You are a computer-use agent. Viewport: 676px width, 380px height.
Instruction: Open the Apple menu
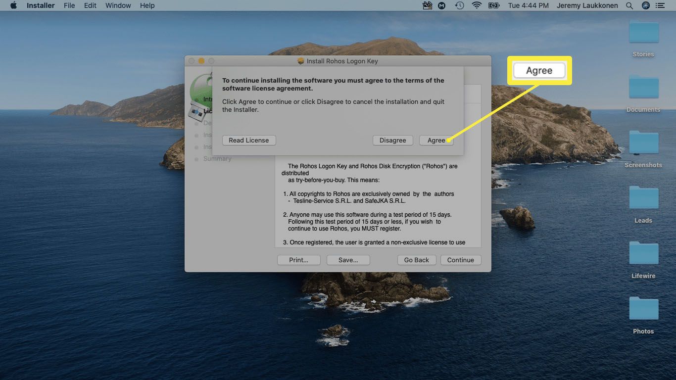coord(13,5)
